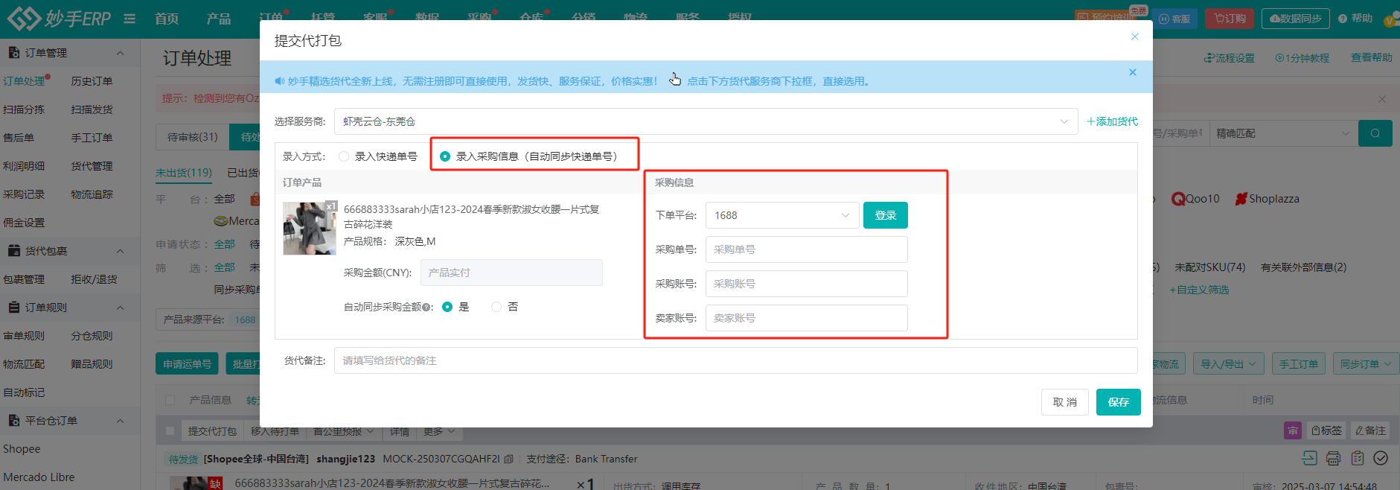Image resolution: width=1400 pixels, height=490 pixels.
Task: Click the clipboard checklist icon in order row
Action: [x=1357, y=458]
